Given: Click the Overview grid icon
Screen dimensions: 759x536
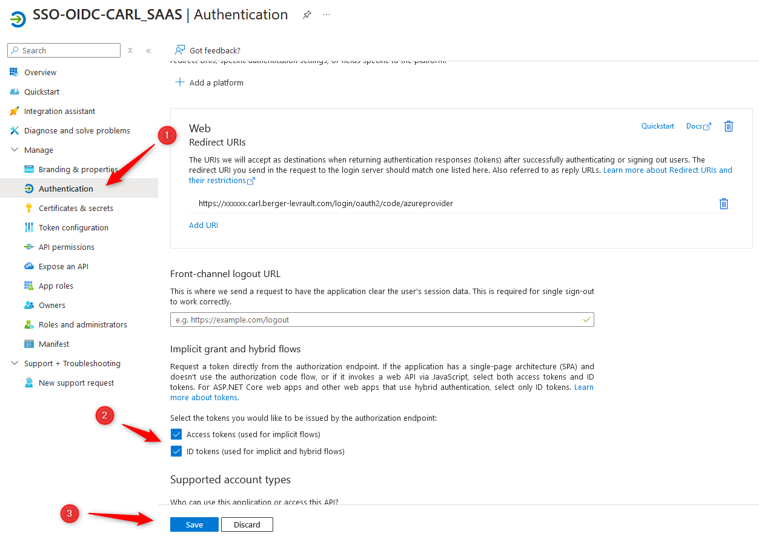Looking at the screenshot, I should [14, 72].
